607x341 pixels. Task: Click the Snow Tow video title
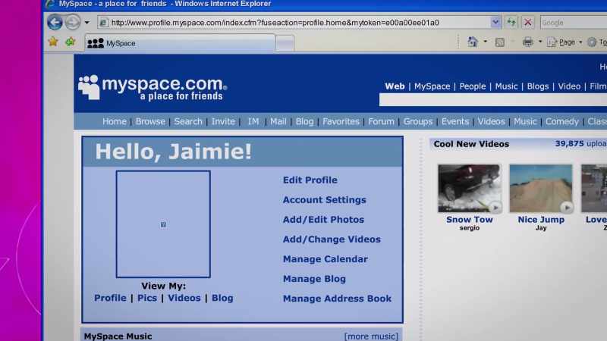tap(470, 220)
